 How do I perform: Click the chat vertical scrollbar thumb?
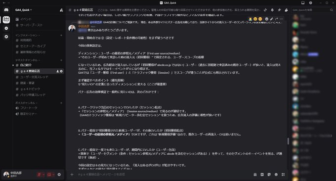click(288, 141)
